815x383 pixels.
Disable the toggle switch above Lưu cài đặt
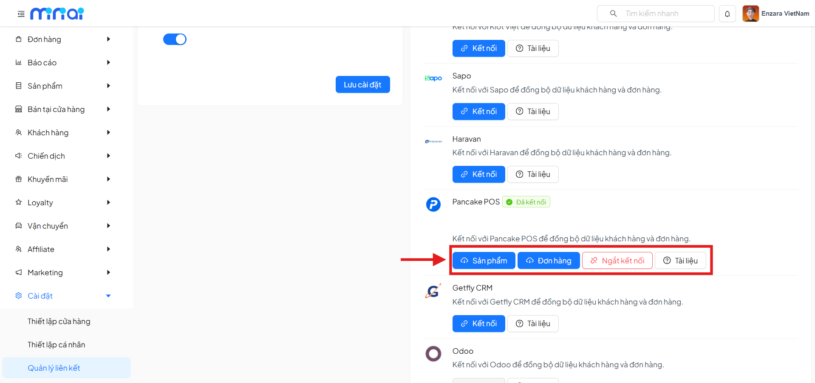pos(175,39)
